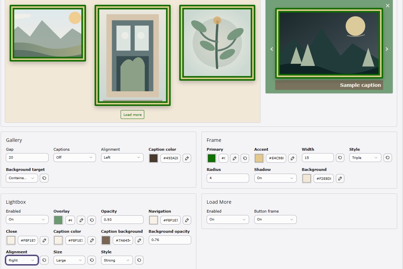The height and width of the screenshot is (269, 403).
Task: Open the Frame Shadow dropdown
Action: coord(275,178)
